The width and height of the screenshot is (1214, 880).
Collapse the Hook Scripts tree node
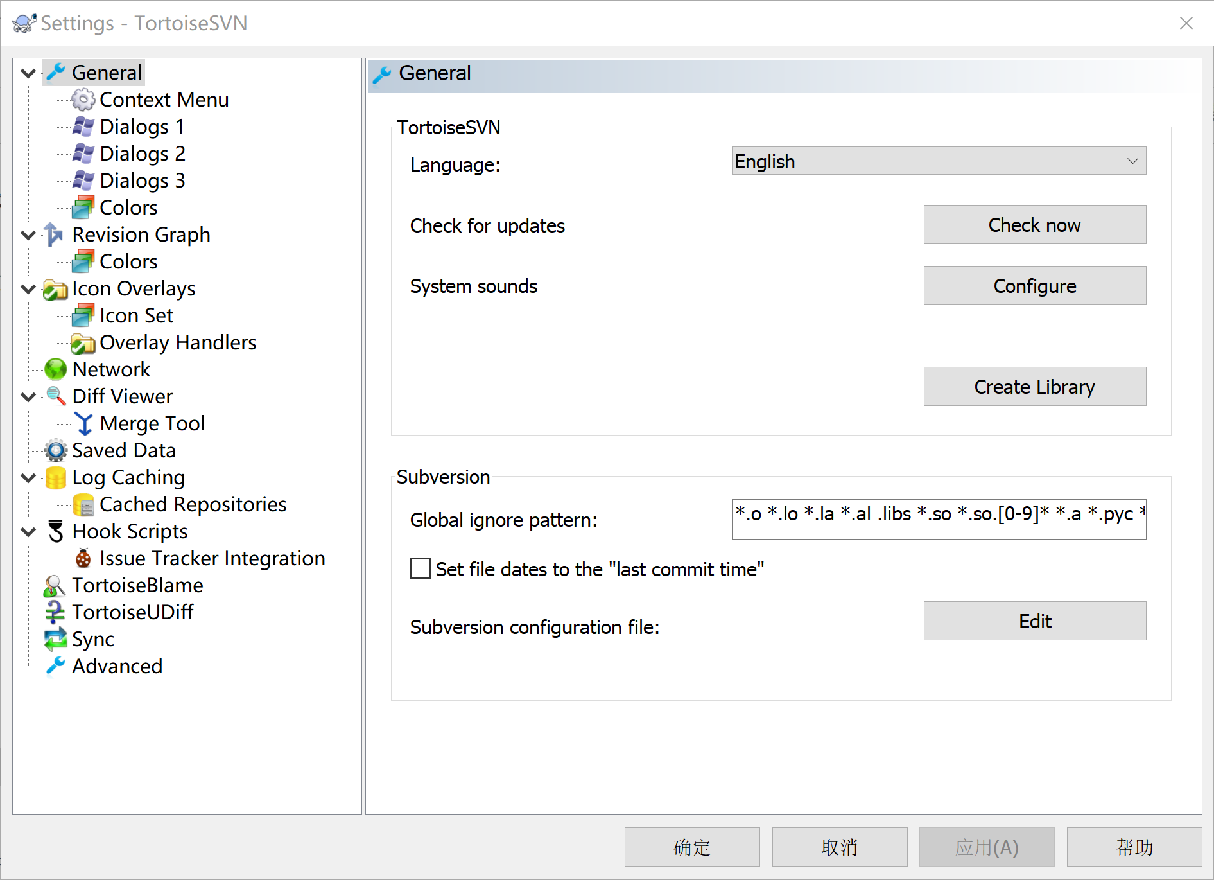click(x=28, y=531)
